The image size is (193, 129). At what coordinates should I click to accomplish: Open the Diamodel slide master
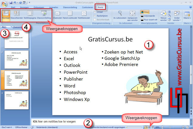click(x=57, y=15)
